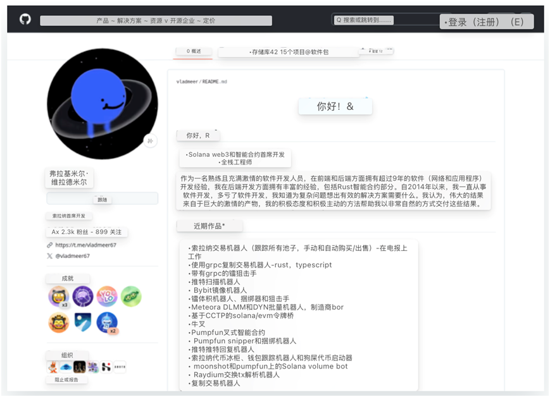Open the dark photo organization avatar
Viewport: 550px width, 397px height.
[79, 367]
